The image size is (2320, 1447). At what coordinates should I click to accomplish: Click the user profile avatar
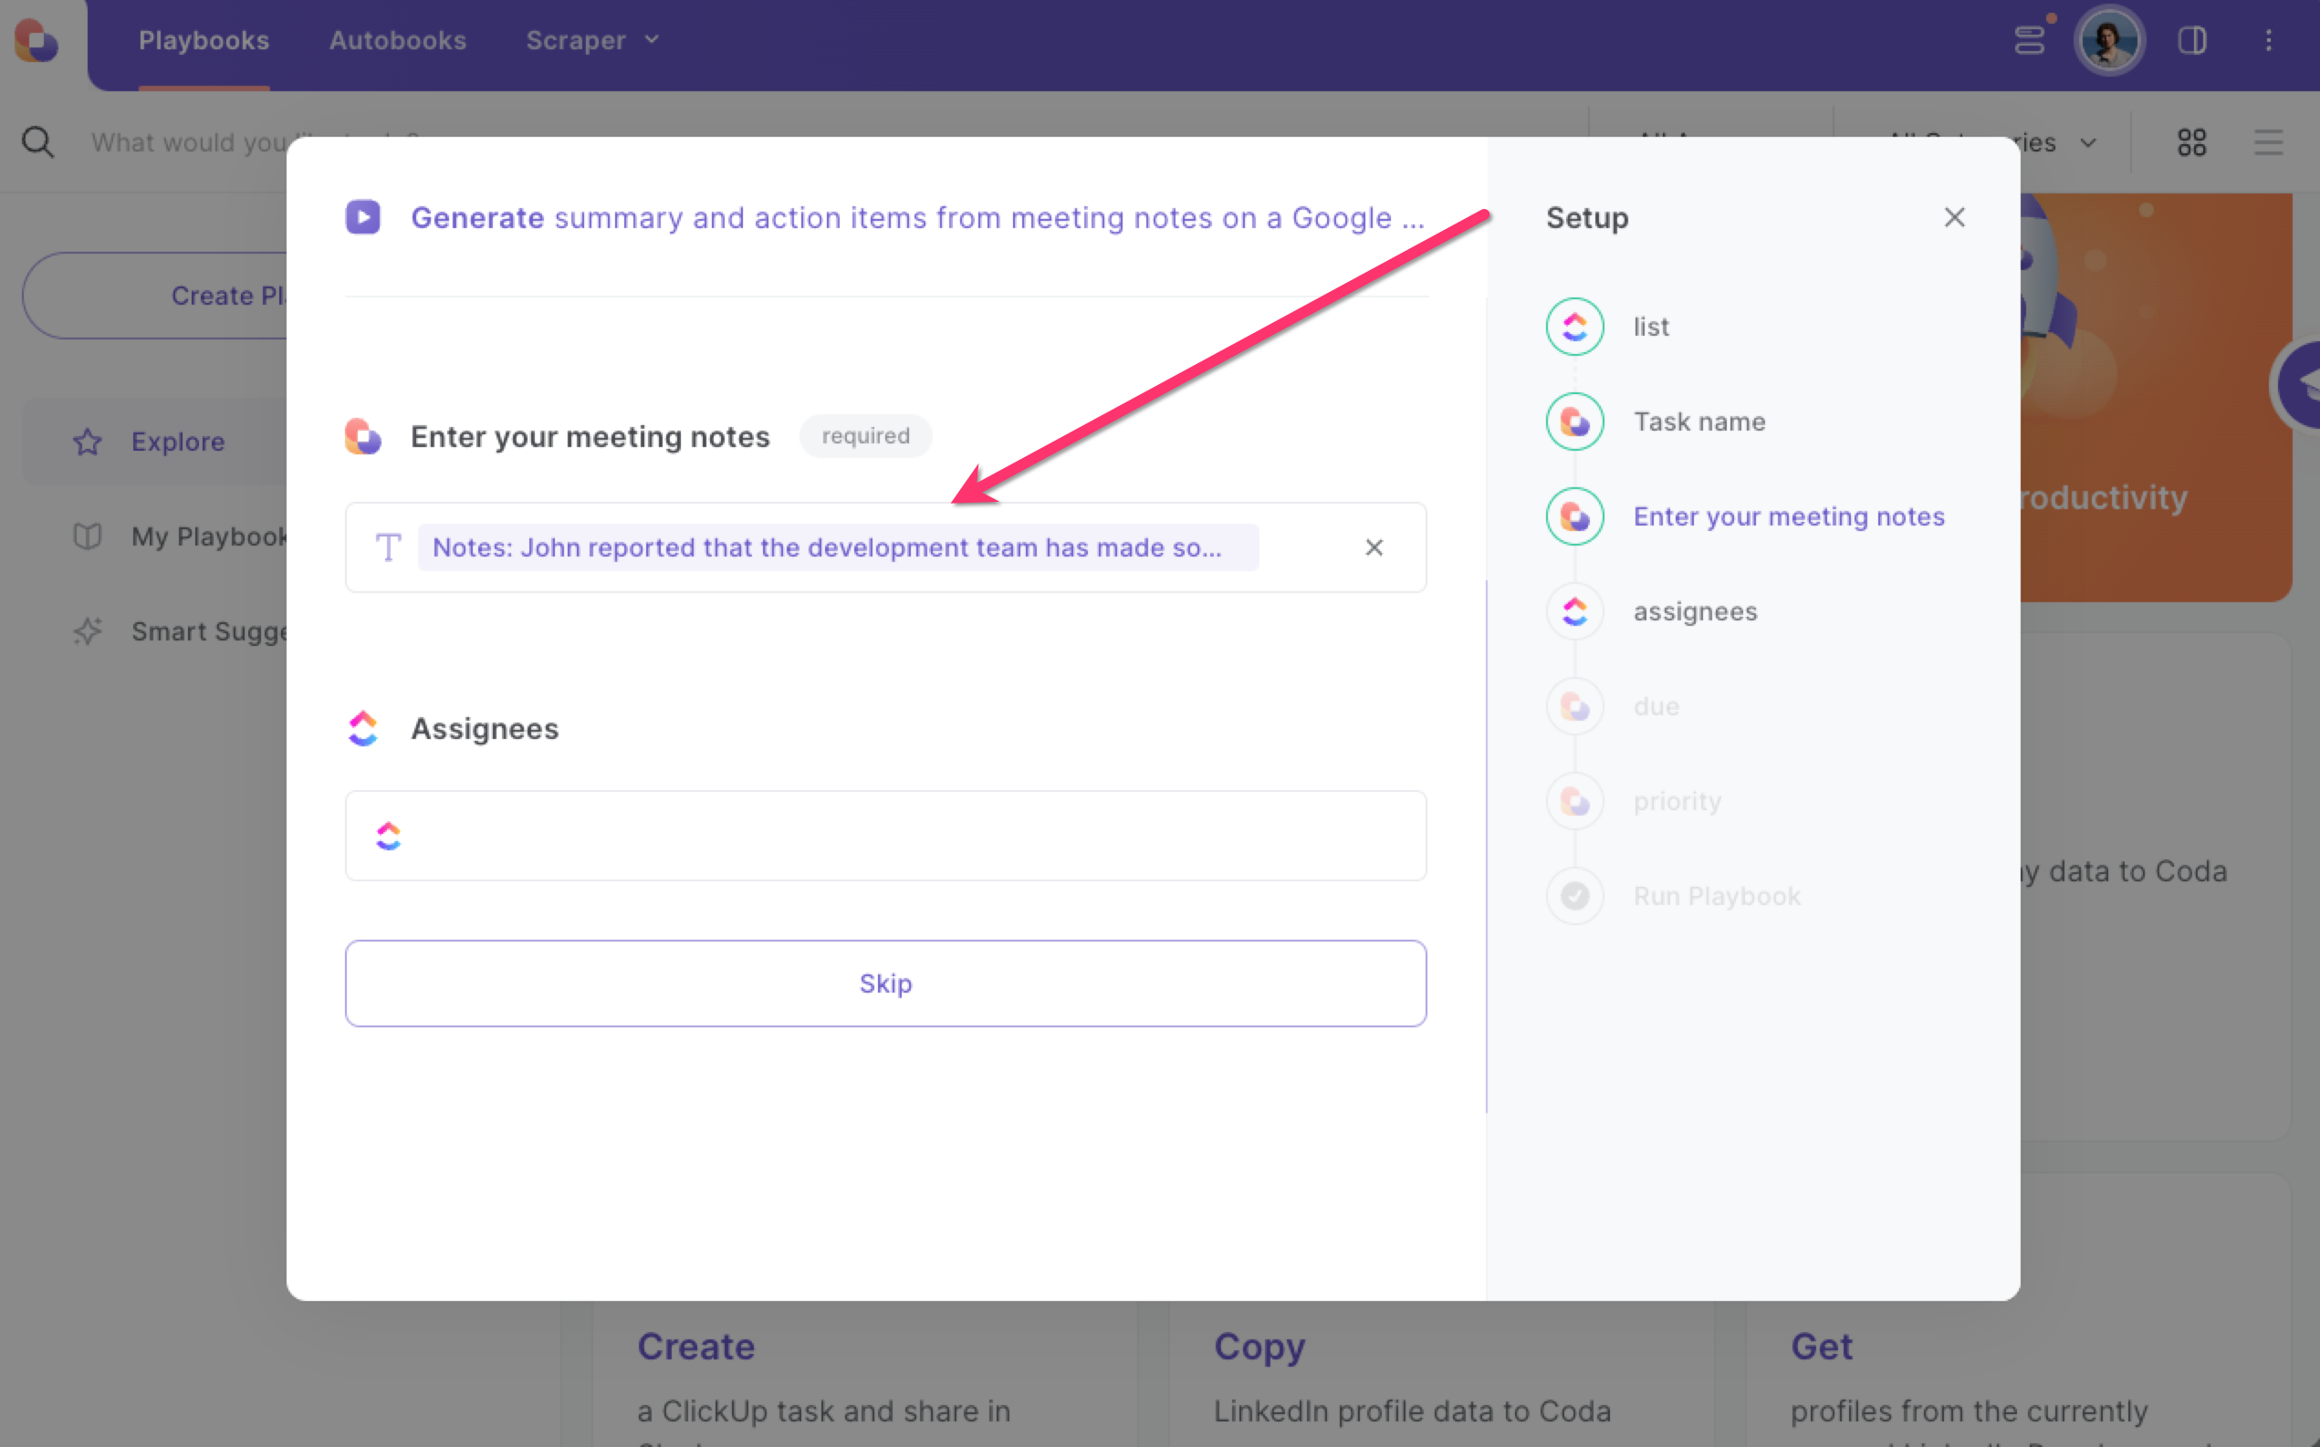pyautogui.click(x=2108, y=40)
